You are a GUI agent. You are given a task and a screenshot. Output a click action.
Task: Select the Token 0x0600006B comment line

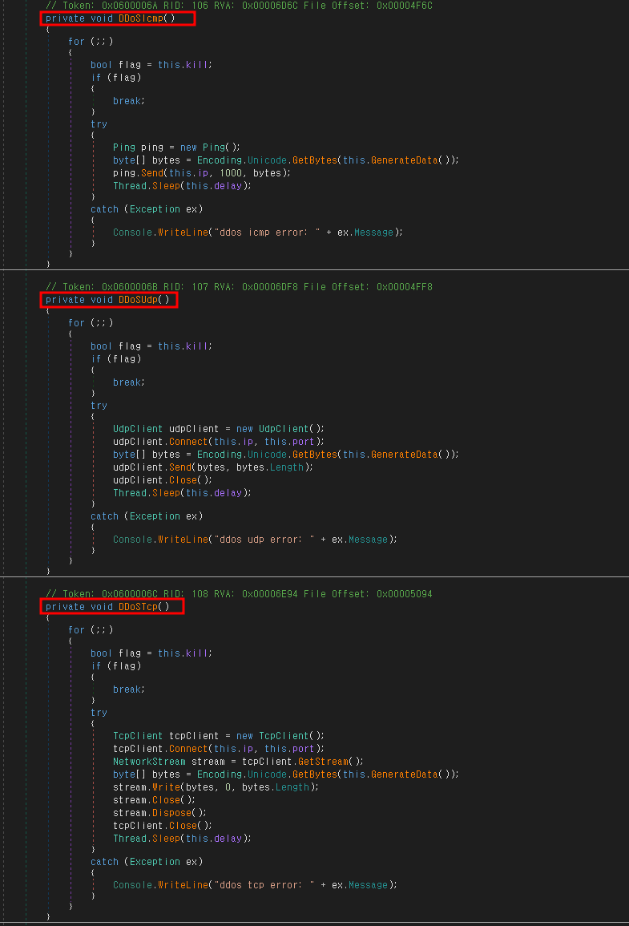coord(239,287)
